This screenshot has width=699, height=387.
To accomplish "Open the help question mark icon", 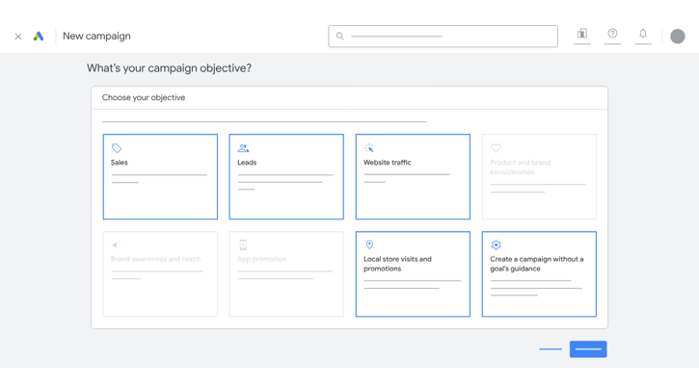I will pos(612,35).
